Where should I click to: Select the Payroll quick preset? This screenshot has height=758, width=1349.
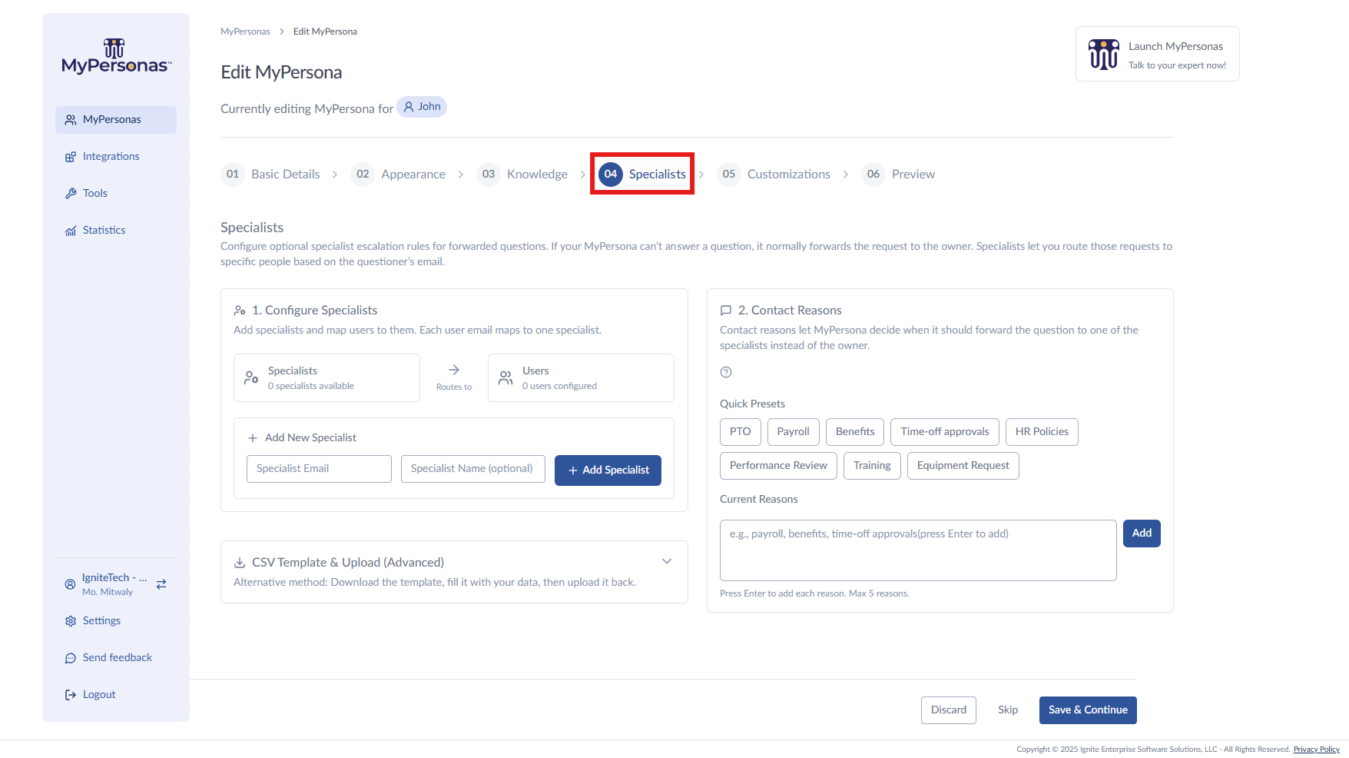794,432
